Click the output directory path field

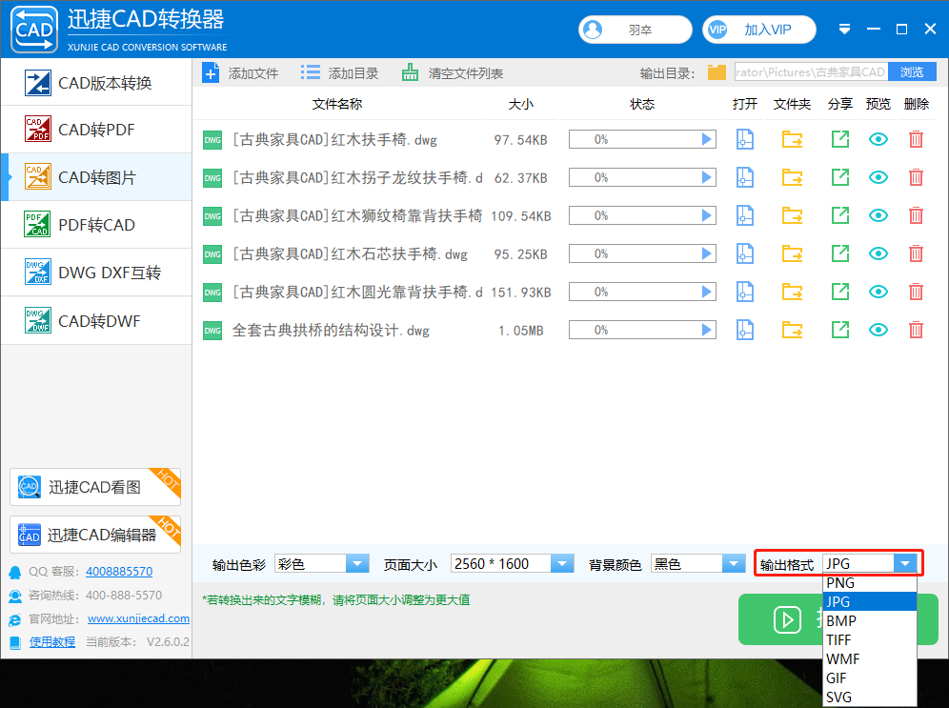[x=811, y=72]
